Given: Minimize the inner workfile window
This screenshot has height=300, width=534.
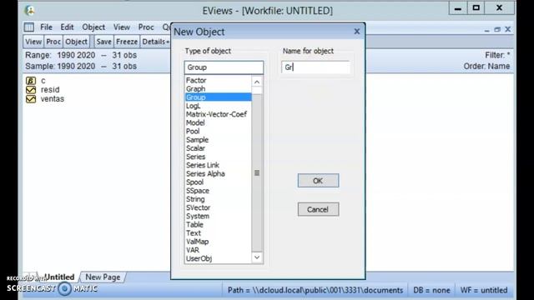Looking at the screenshot, I should pyautogui.click(x=487, y=30).
